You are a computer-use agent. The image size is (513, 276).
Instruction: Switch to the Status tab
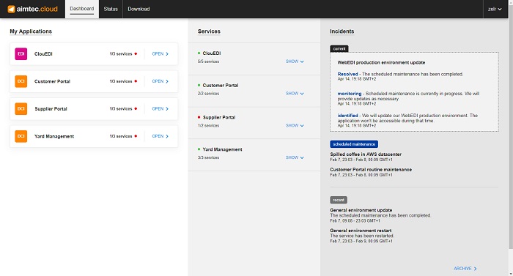click(x=111, y=10)
